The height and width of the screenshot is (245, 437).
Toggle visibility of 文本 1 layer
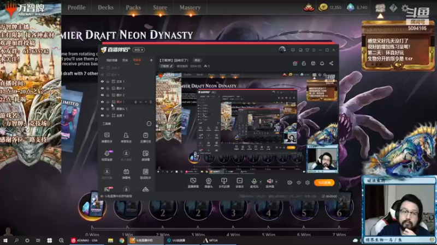[102, 81]
